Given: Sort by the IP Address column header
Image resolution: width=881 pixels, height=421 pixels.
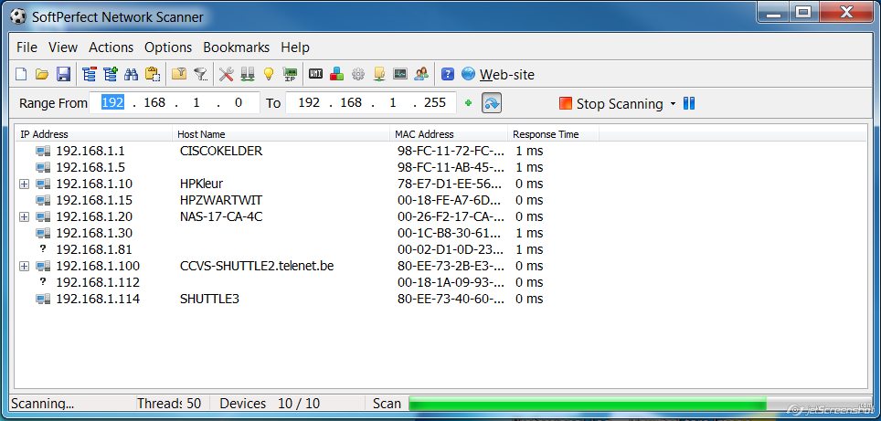Looking at the screenshot, I should pyautogui.click(x=94, y=134).
